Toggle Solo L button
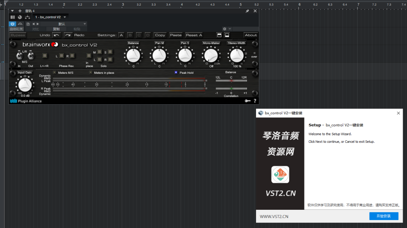This screenshot has height=228, width=407. (99, 59)
